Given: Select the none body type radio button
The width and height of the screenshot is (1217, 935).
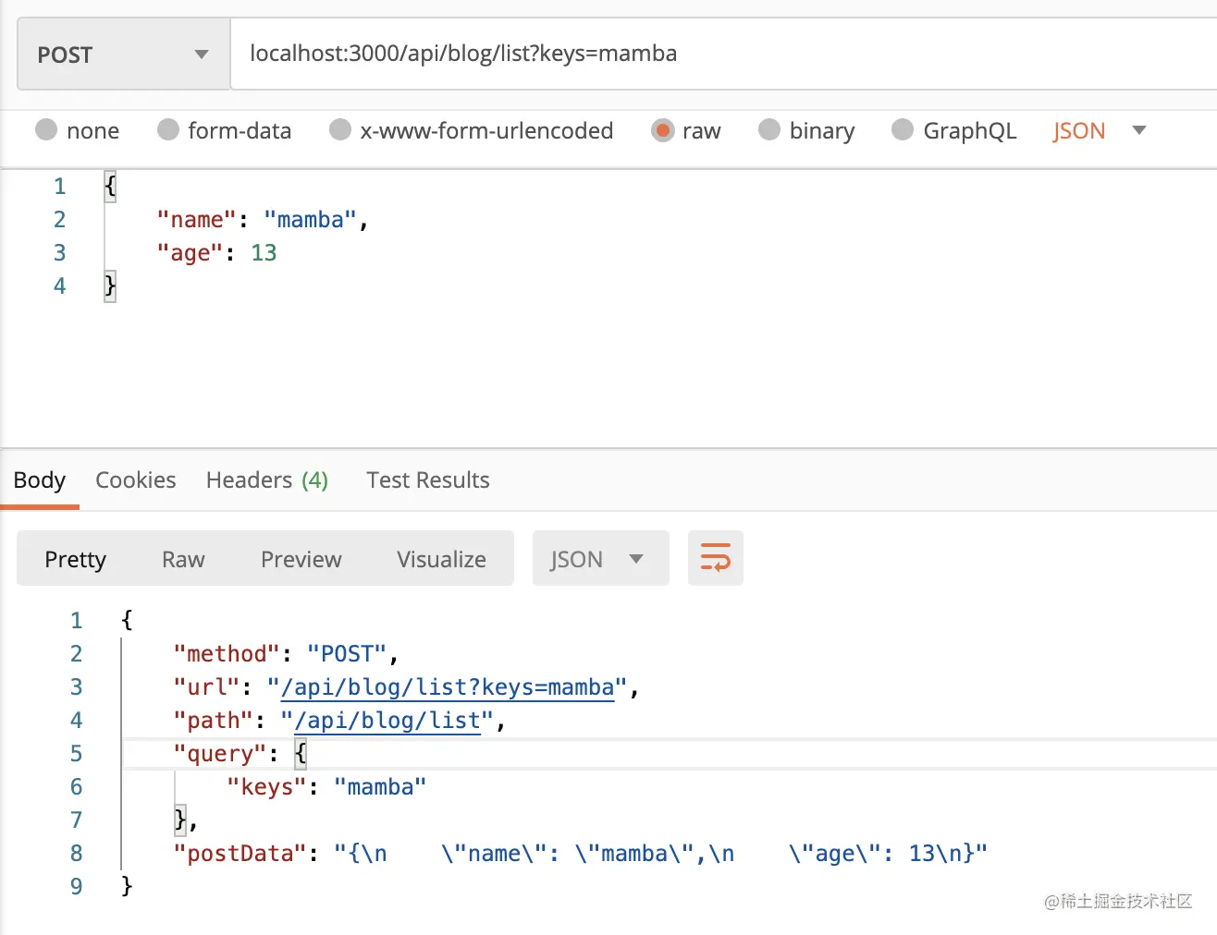Looking at the screenshot, I should pyautogui.click(x=46, y=130).
